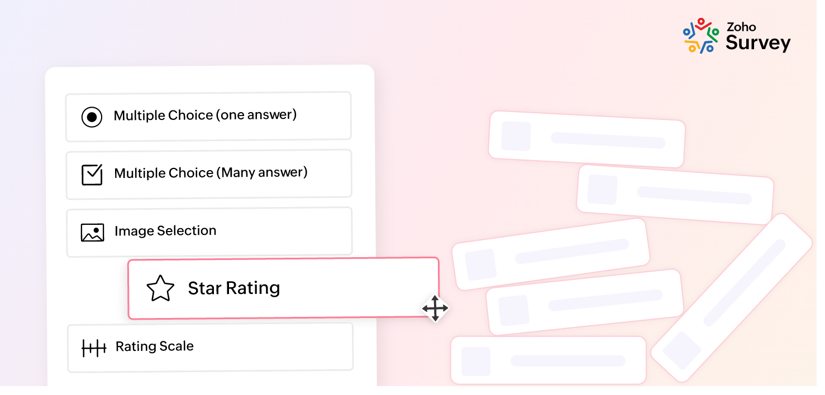Select the "Star Rating" text label
Image resolution: width=825 pixels, height=395 pixels.
[x=234, y=288]
